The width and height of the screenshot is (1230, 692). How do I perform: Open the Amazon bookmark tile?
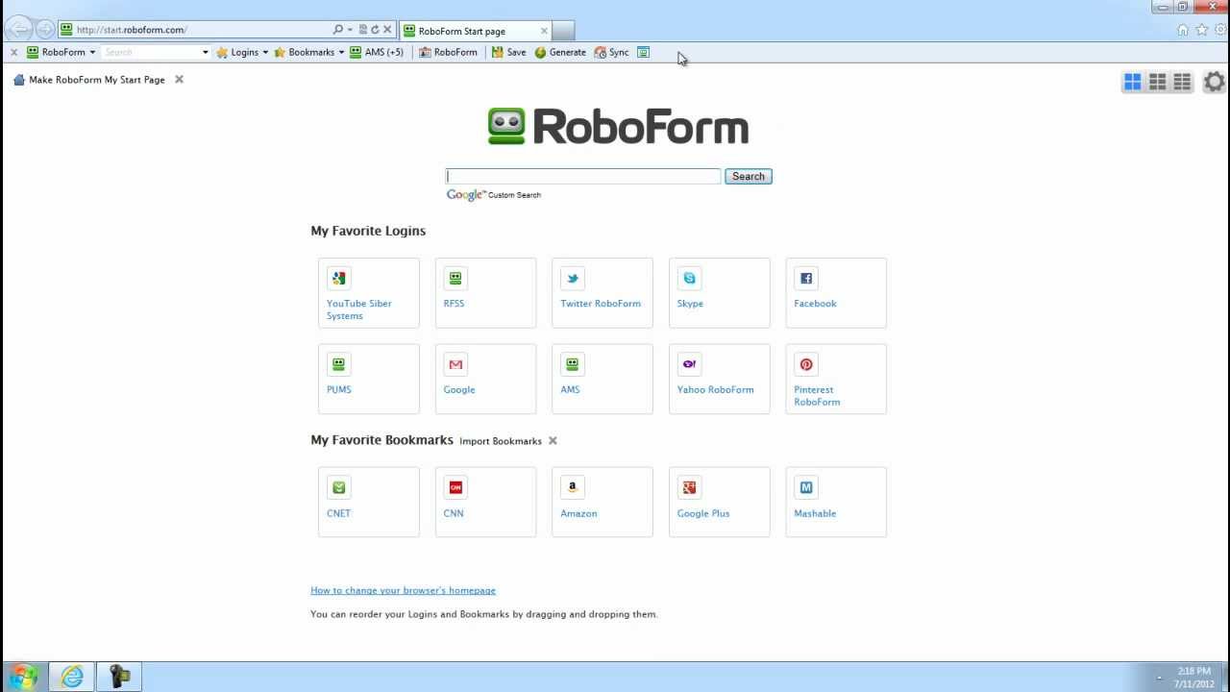[x=603, y=502]
